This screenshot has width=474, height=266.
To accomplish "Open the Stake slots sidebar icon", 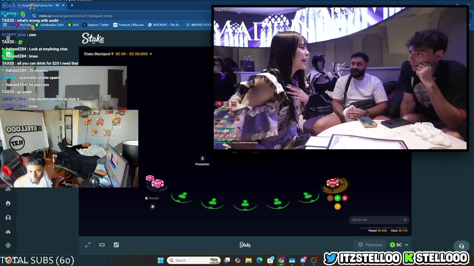I will coord(8,189).
